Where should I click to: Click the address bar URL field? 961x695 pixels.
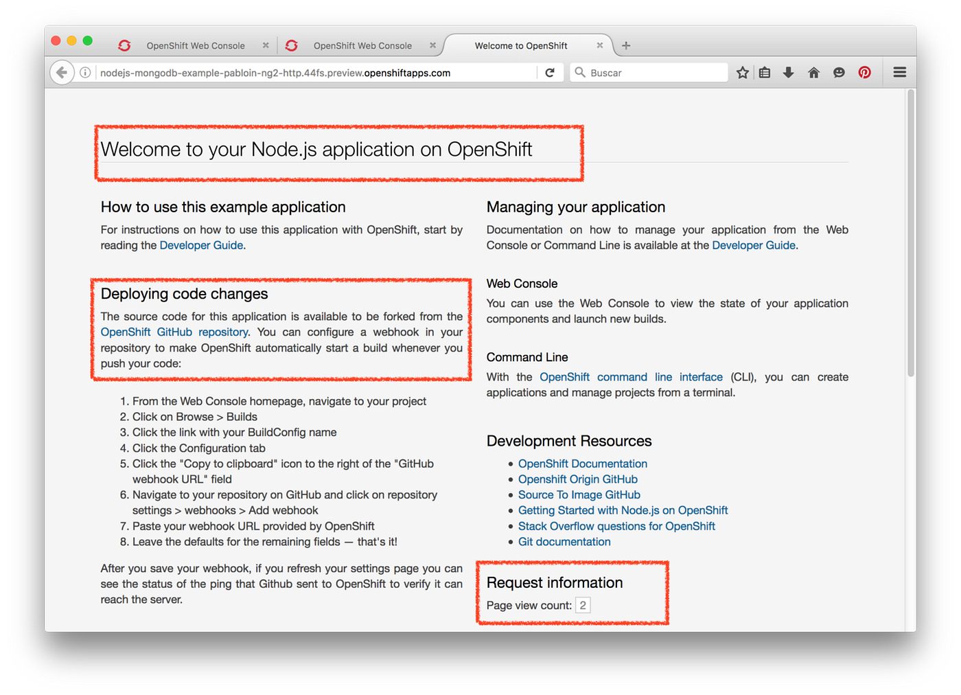click(x=316, y=73)
